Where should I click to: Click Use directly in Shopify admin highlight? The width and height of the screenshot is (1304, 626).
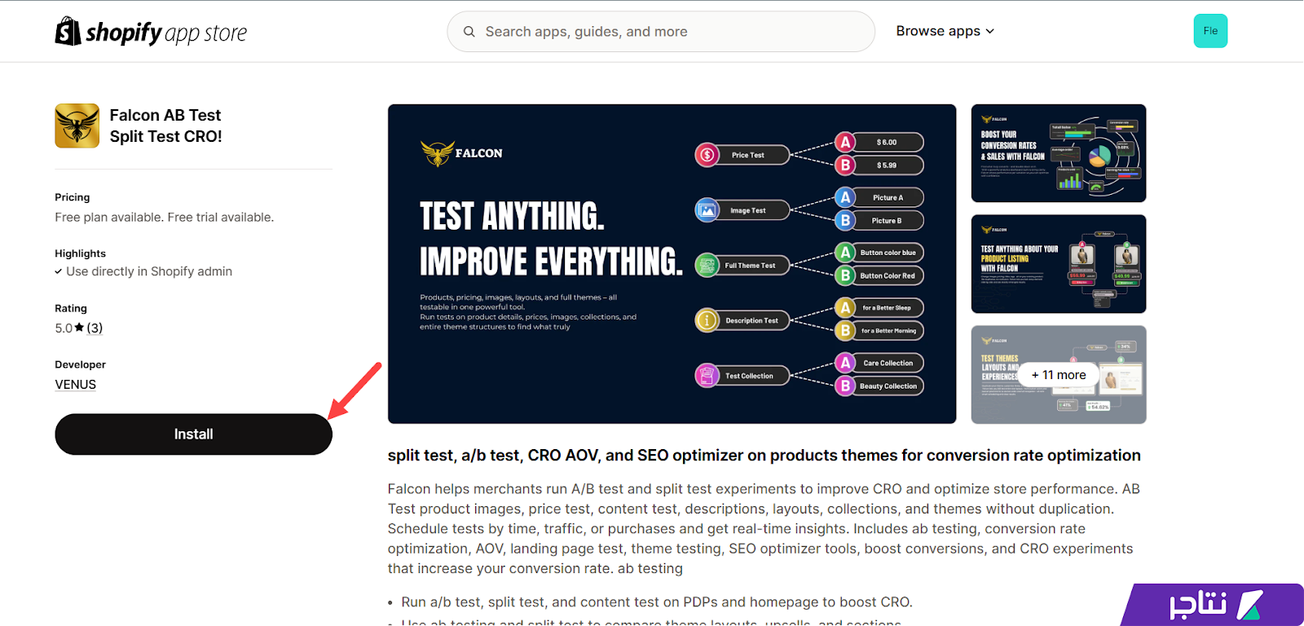(x=149, y=271)
